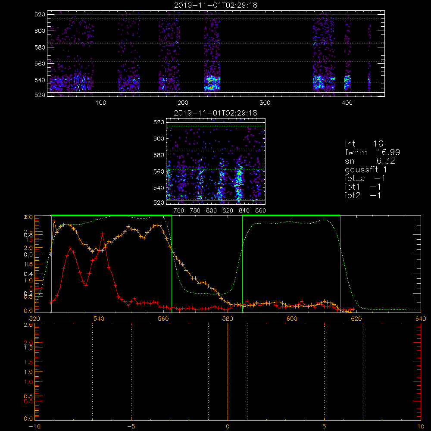
Task: Click the x-axis label 200 on the top plot
Action: click(x=183, y=103)
